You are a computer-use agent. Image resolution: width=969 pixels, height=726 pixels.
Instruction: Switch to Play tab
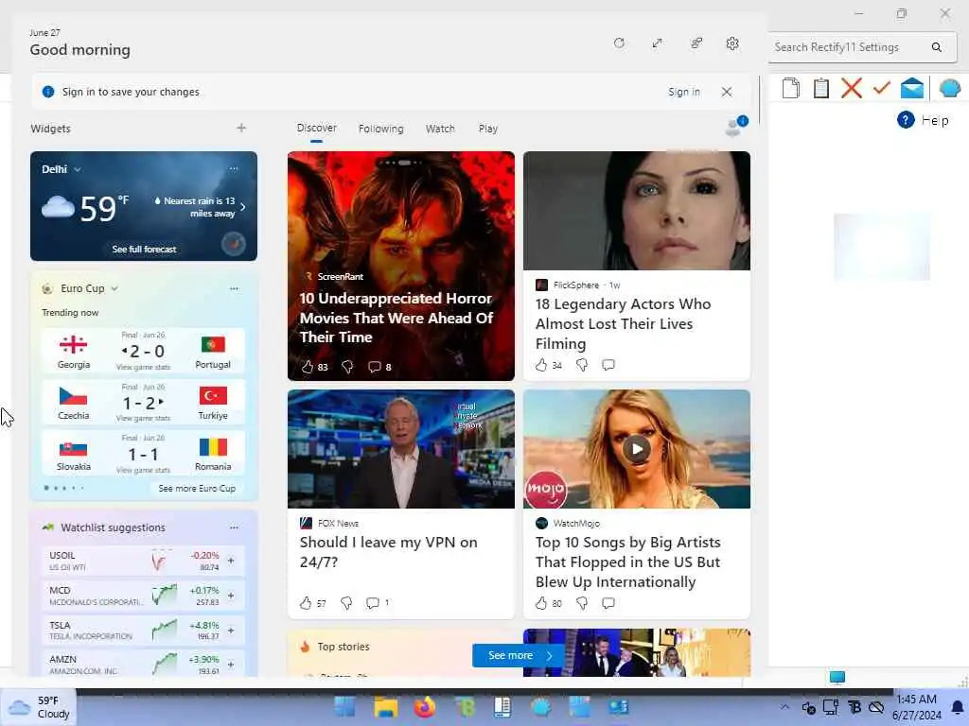[x=487, y=129]
